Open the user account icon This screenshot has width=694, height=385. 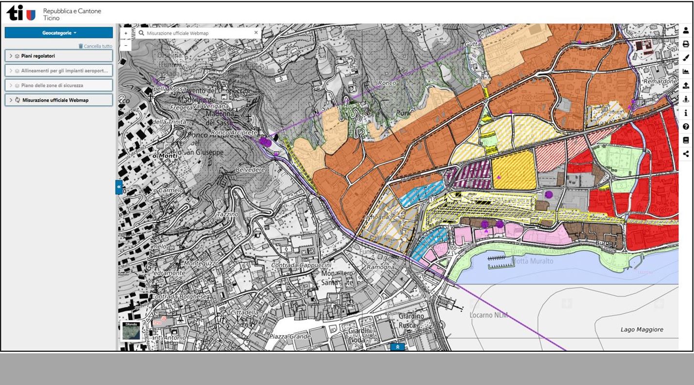point(687,30)
